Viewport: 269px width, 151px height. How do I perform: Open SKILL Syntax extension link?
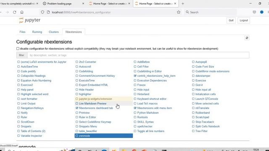[145, 122]
